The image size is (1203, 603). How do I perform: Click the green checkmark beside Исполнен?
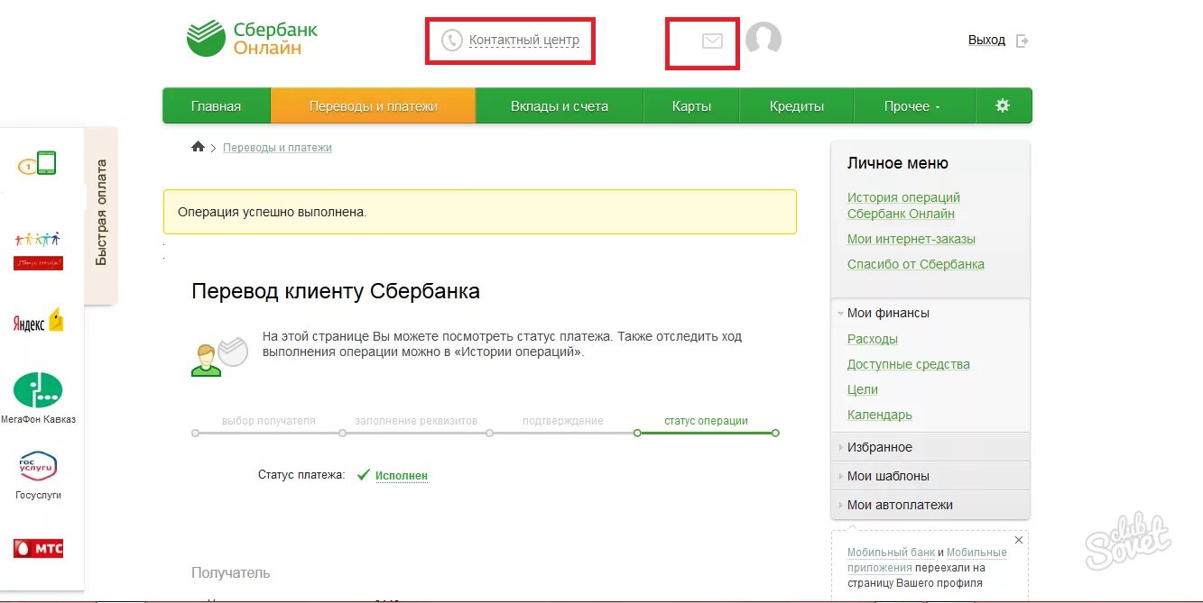tap(363, 475)
